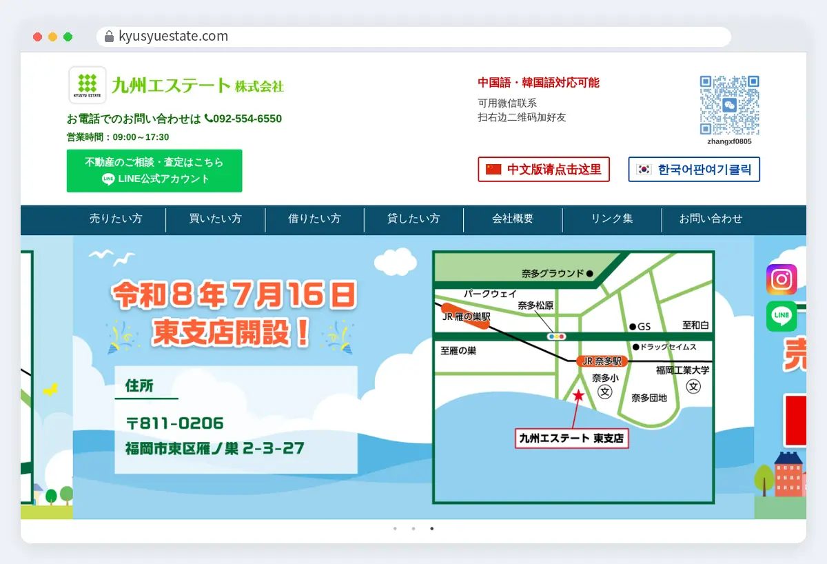Click the JR 奈多駅 label on the map

coord(602,361)
